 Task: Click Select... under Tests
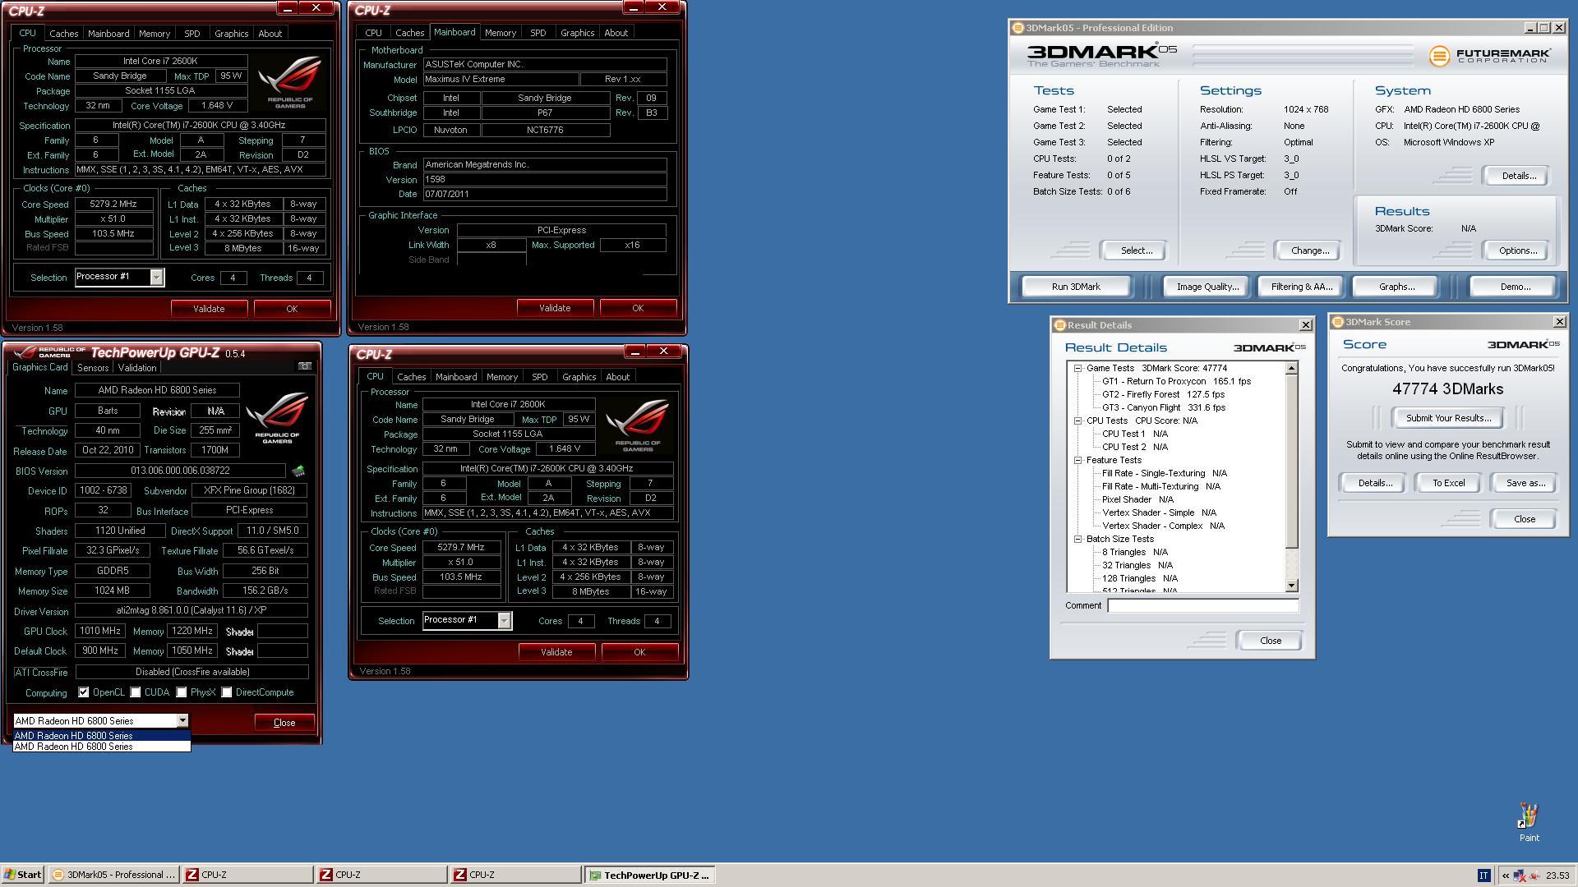1136,250
